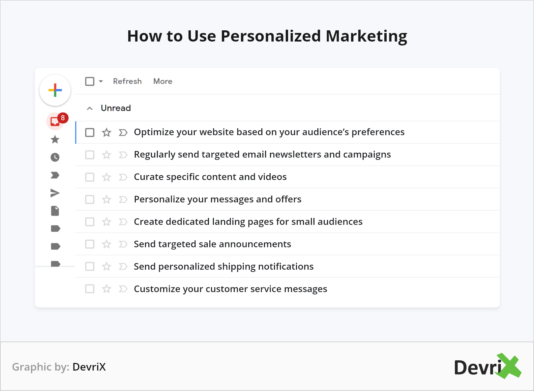Click the Refresh button
This screenshot has width=534, height=391.
[127, 81]
